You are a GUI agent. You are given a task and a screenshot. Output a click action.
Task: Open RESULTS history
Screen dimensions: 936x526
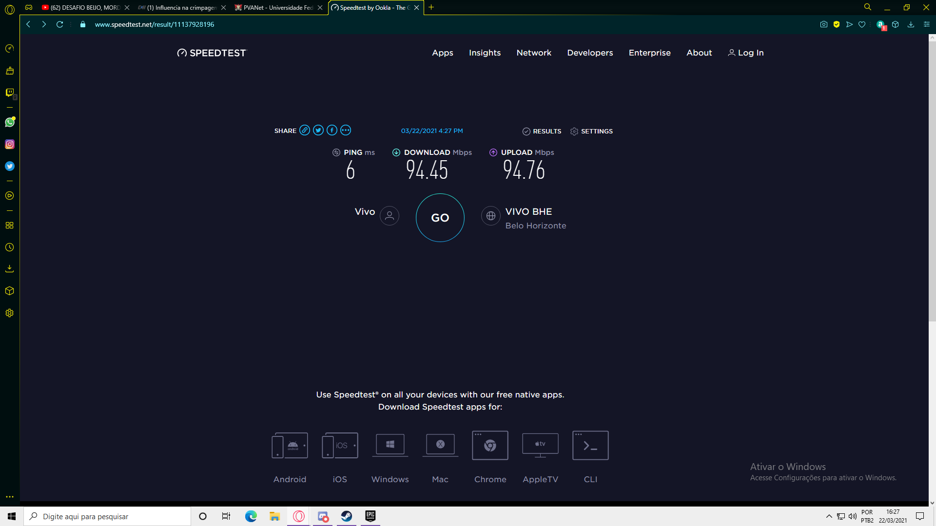(x=542, y=131)
